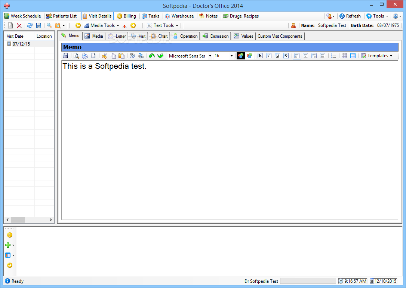Align memo text right
The image size is (406, 288).
point(314,56)
